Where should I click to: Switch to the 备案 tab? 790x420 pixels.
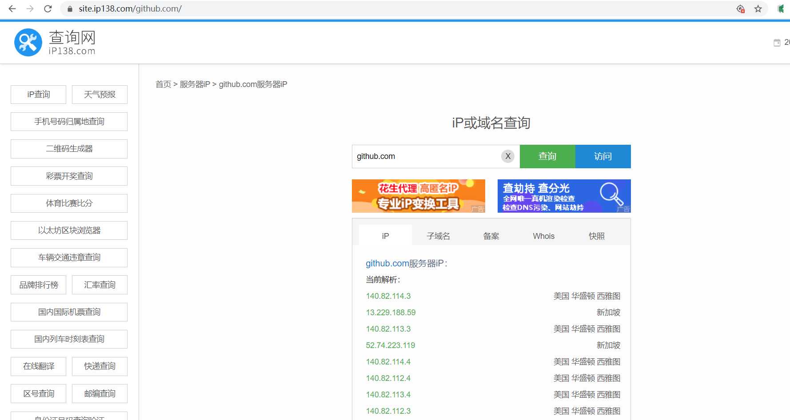(x=491, y=236)
